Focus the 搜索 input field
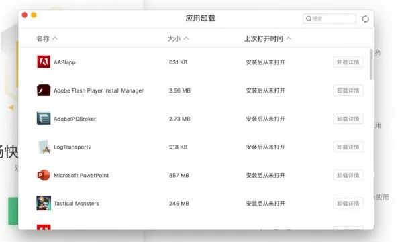The width and height of the screenshot is (402, 242). tap(330, 19)
